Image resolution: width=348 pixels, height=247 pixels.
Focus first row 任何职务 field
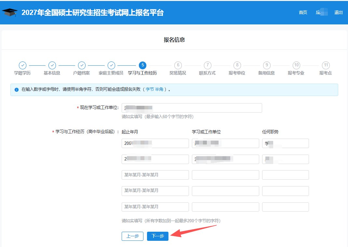point(286,143)
